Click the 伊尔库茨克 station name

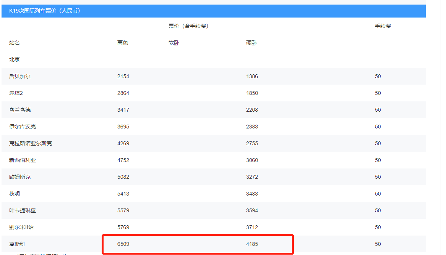click(x=23, y=127)
